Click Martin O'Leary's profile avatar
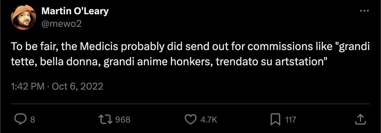The width and height of the screenshot is (381, 133). (x=23, y=17)
